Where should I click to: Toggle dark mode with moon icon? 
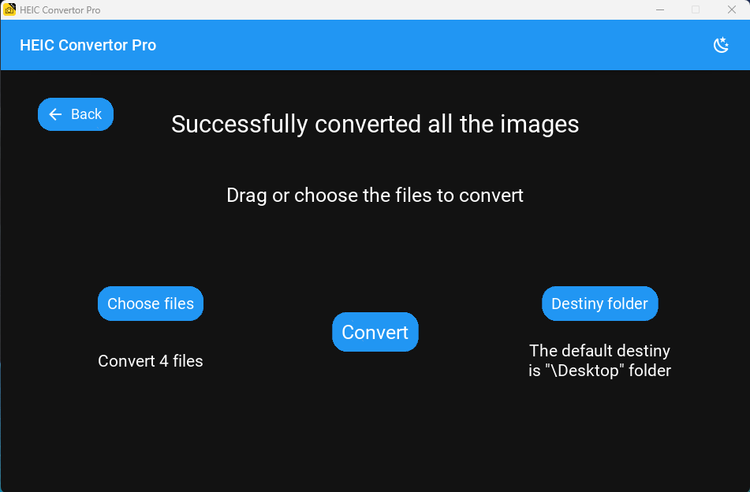721,45
